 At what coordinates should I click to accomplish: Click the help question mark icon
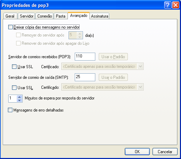[168, 5]
